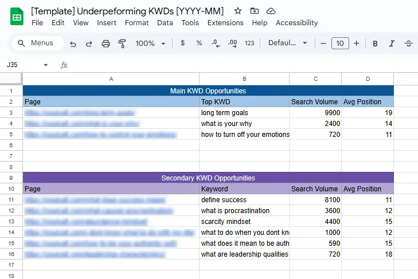Open more number formats 123
This screenshot has width=418, height=279.
(249, 43)
